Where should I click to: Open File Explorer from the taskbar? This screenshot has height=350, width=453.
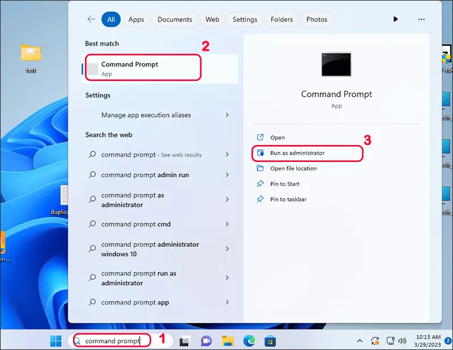click(x=228, y=341)
